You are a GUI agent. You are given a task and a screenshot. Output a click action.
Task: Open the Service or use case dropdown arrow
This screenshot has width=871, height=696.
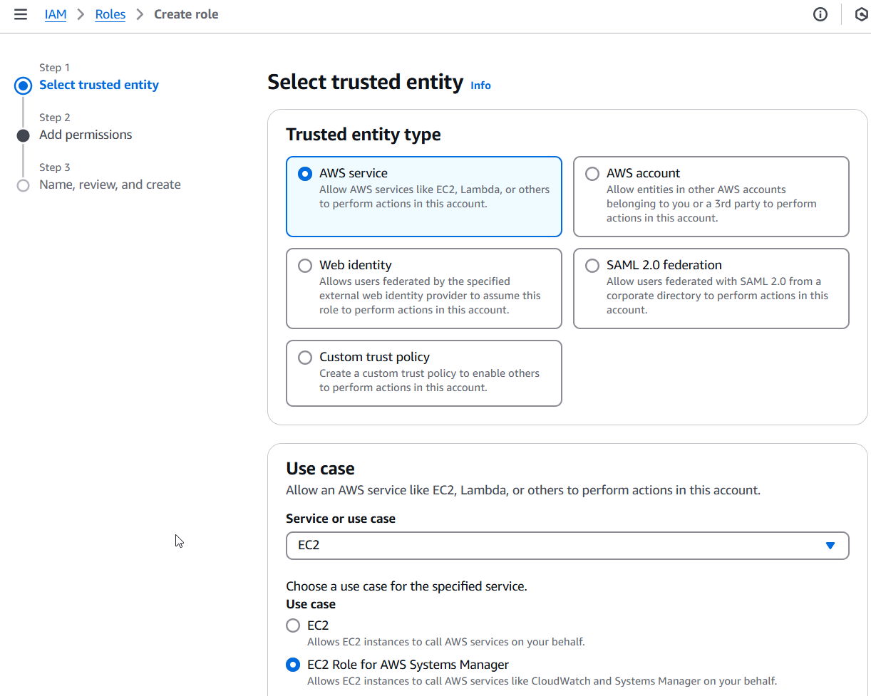(x=830, y=546)
